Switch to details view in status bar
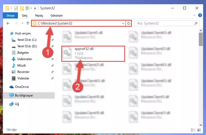This screenshot has width=206, height=135. click(193, 130)
